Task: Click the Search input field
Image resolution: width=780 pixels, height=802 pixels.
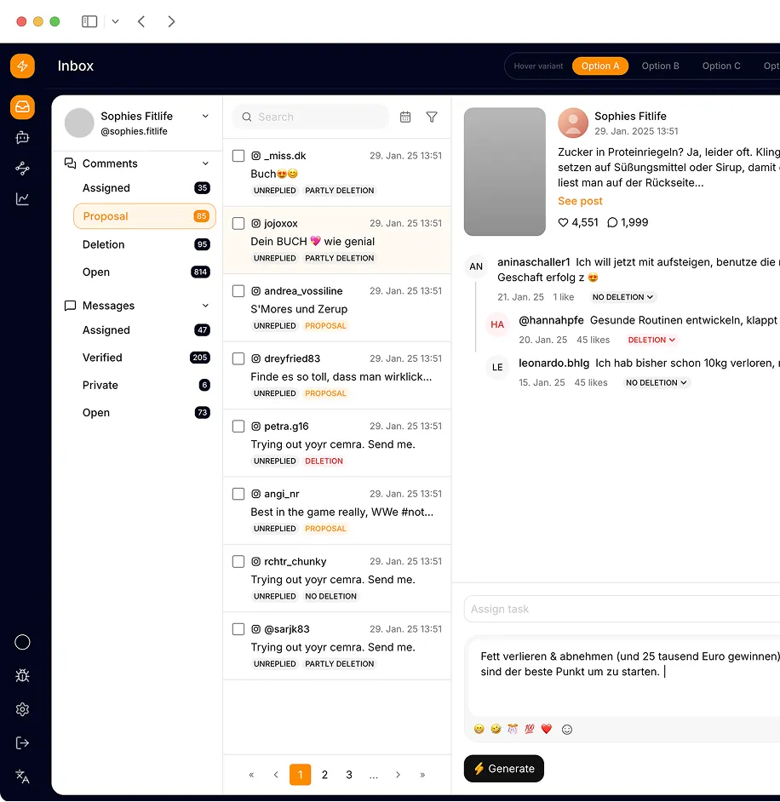Action: [310, 117]
